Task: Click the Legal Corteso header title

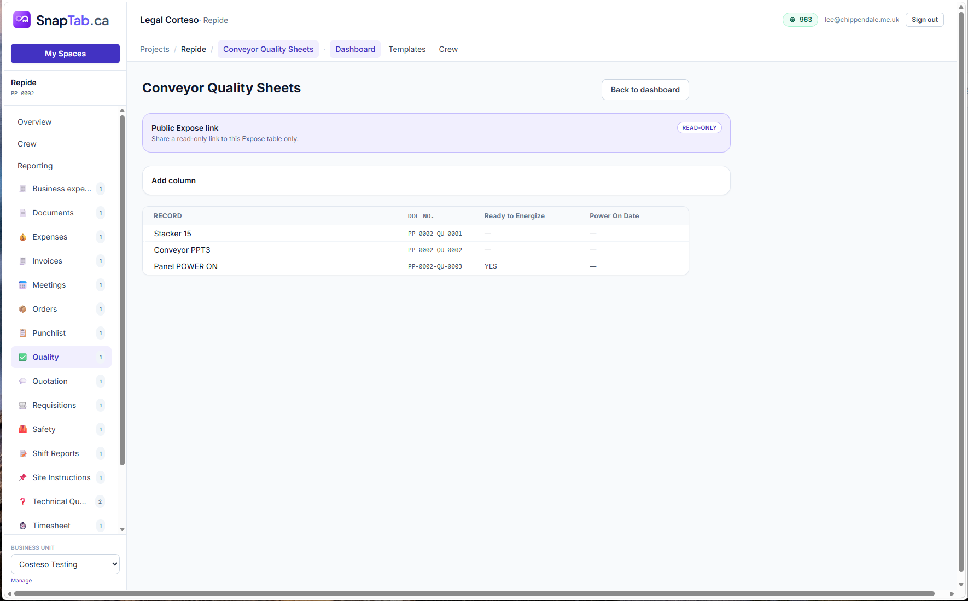Action: [169, 20]
